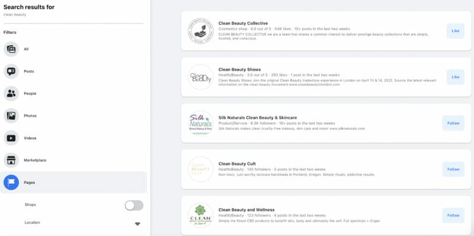
Task: Select the Pages filter label
Action: [x=29, y=183]
